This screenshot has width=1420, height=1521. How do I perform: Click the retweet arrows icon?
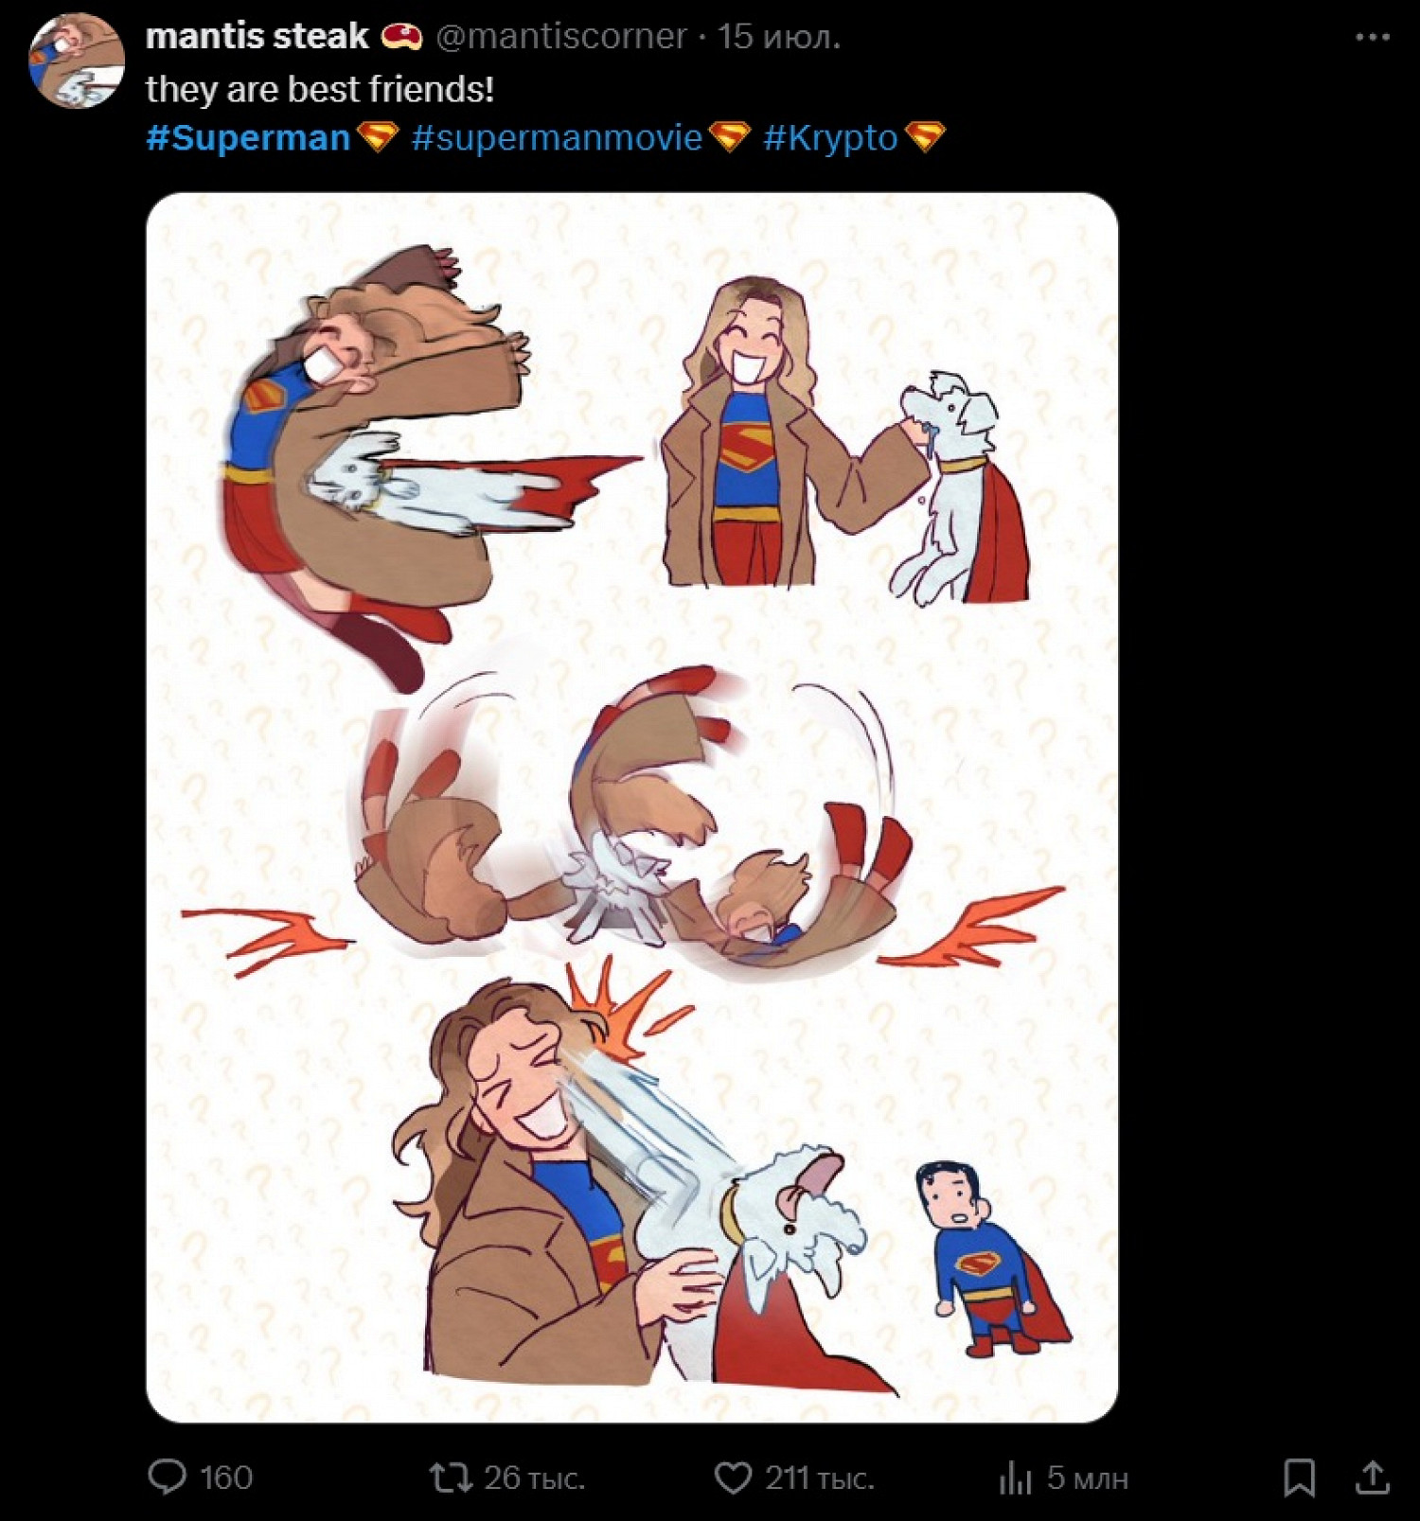point(451,1477)
